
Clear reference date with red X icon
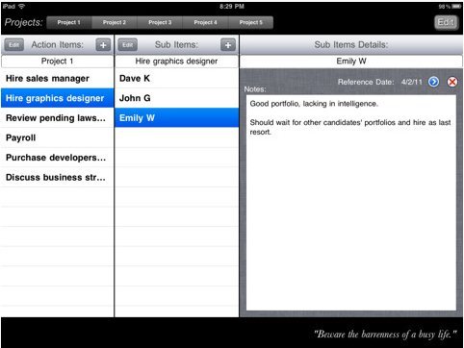click(x=452, y=82)
